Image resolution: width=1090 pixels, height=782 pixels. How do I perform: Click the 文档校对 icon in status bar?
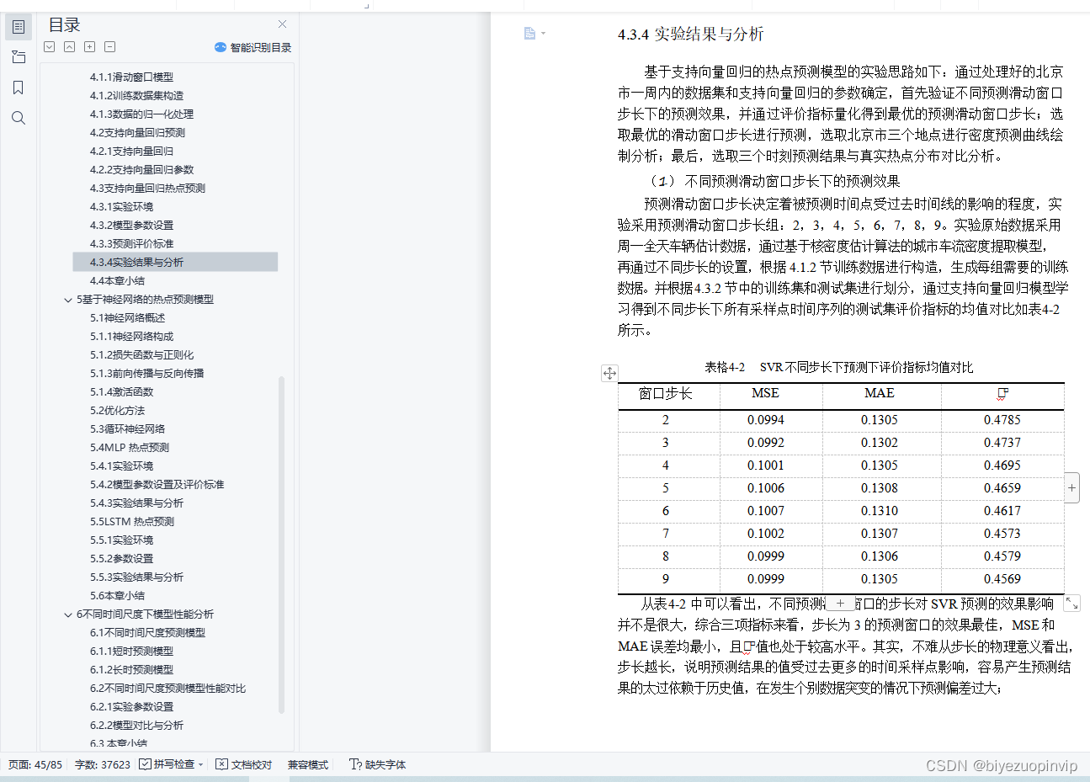221,764
